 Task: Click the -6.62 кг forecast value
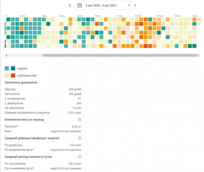(76, 126)
